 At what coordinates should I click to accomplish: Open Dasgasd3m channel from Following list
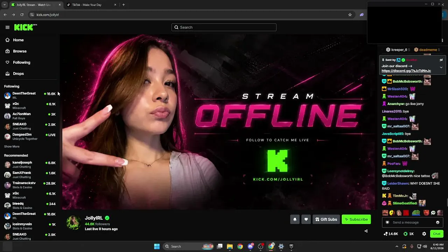[x=30, y=136]
